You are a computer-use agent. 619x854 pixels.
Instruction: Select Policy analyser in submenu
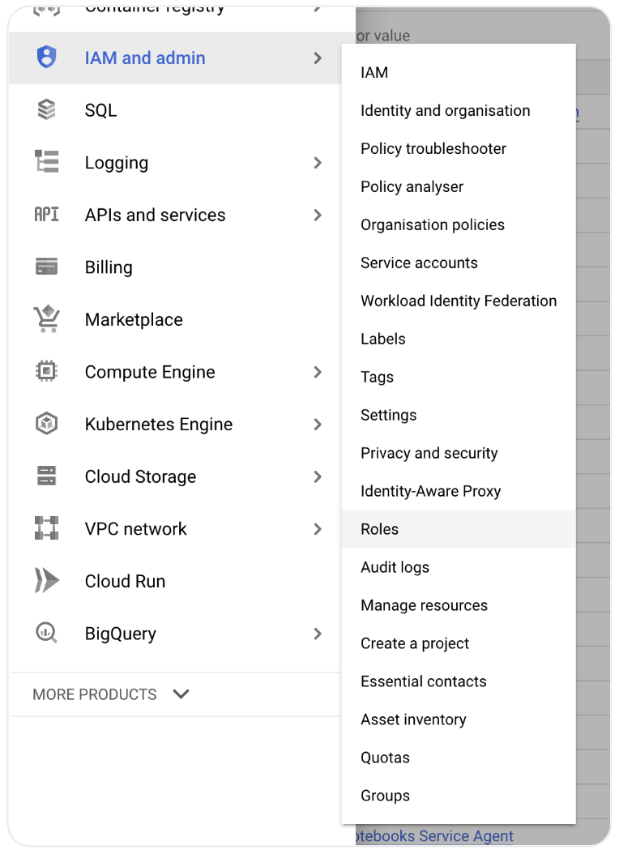click(459, 187)
